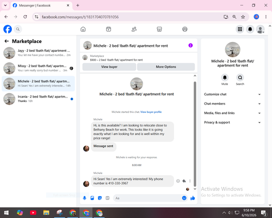Show hidden system tray icons
This screenshot has width=272, height=218.
tap(224, 213)
